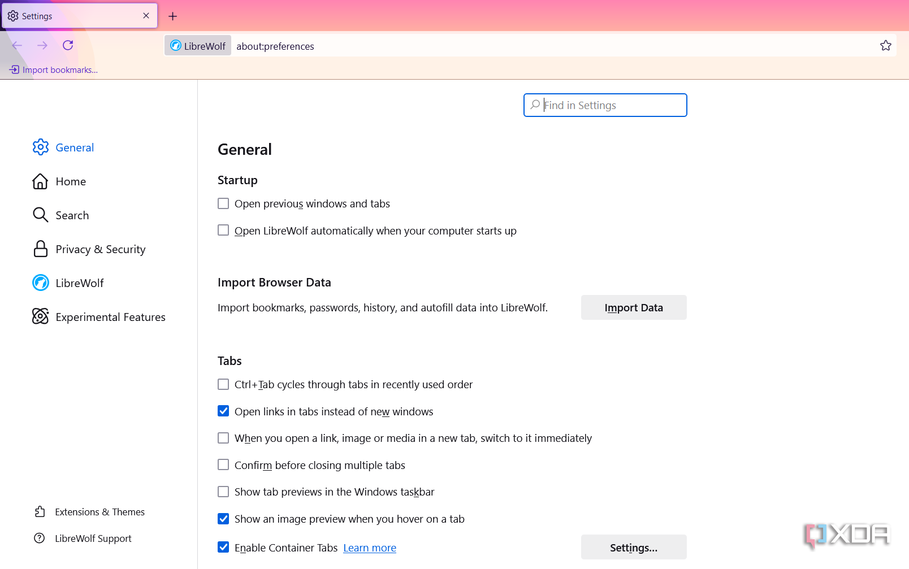Viewport: 909px width, 569px height.
Task: Click the puzzle icon for Extensions & Themes
Action: [x=40, y=511]
